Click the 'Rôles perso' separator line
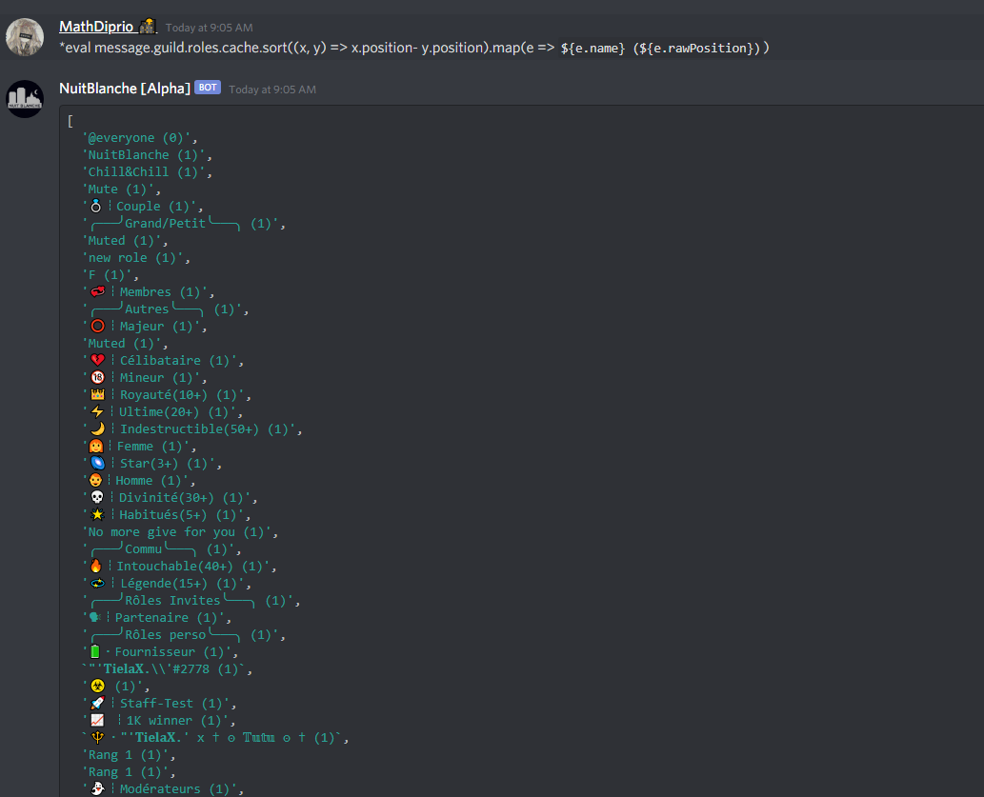 tap(184, 634)
